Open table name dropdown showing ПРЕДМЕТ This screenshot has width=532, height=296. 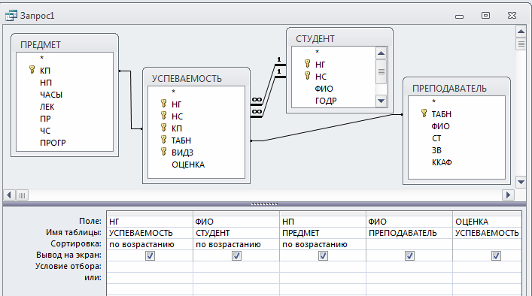[x=323, y=233]
